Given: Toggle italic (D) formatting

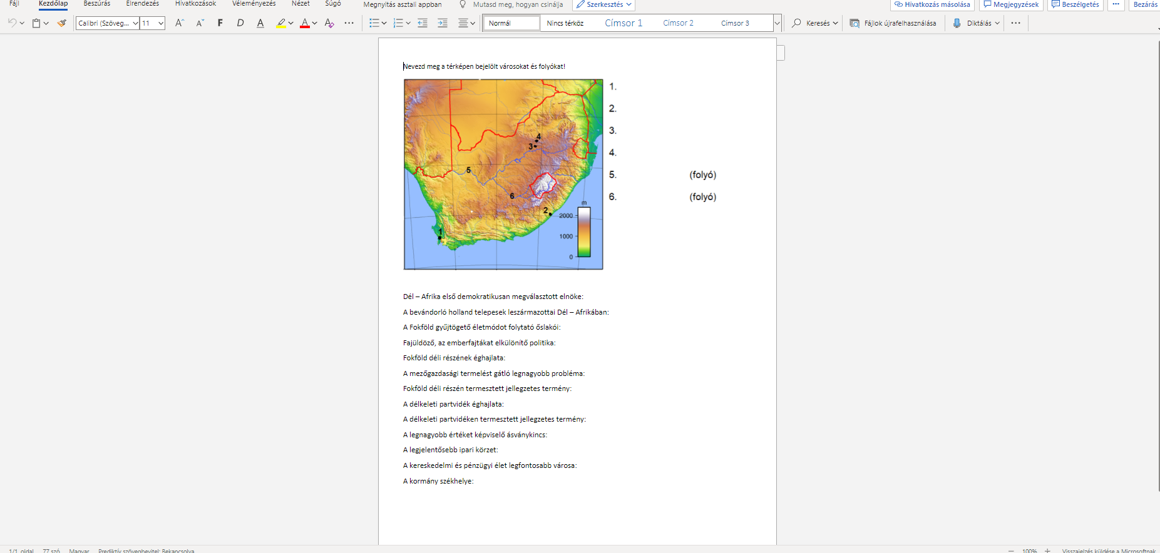Looking at the screenshot, I should (240, 23).
